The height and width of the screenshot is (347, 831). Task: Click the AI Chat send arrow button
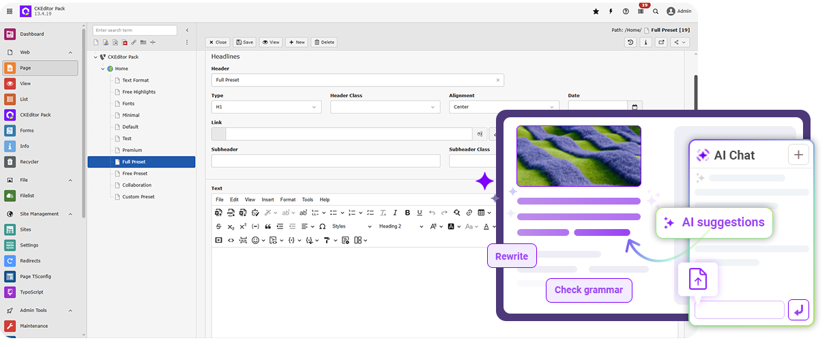click(798, 310)
